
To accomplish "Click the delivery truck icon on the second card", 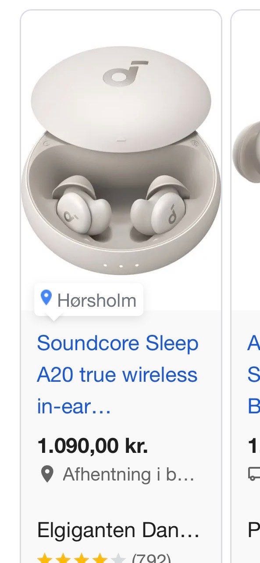I will point(254,473).
